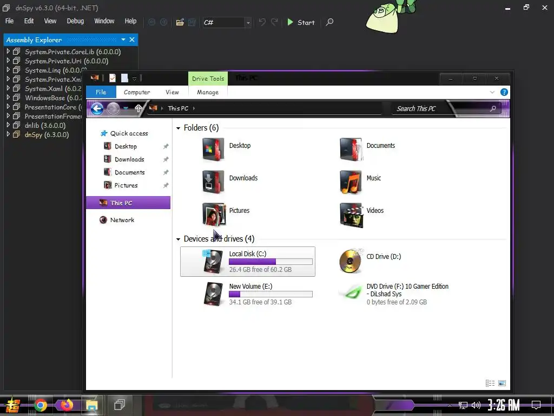
Task: Open Documents in Quick access list
Action: coord(129,172)
